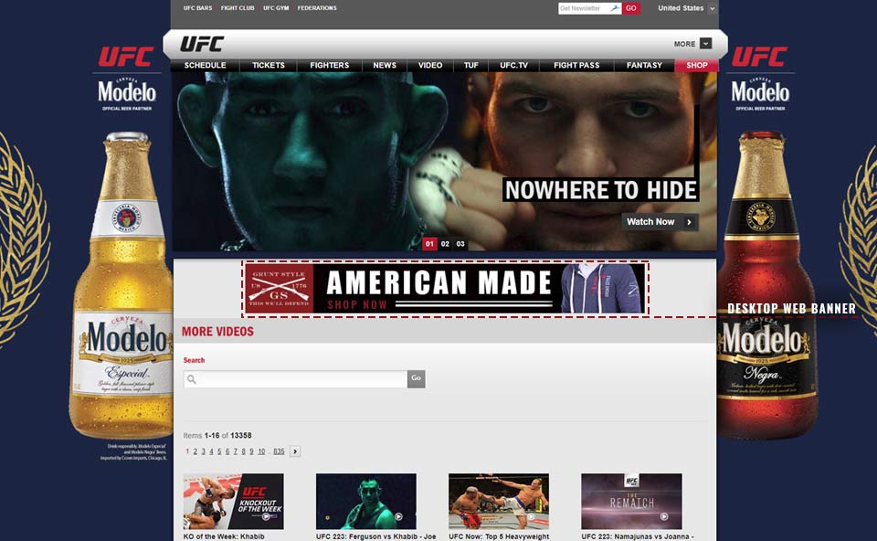
Task: Click the next page arrow after pagination
Action: (x=296, y=451)
